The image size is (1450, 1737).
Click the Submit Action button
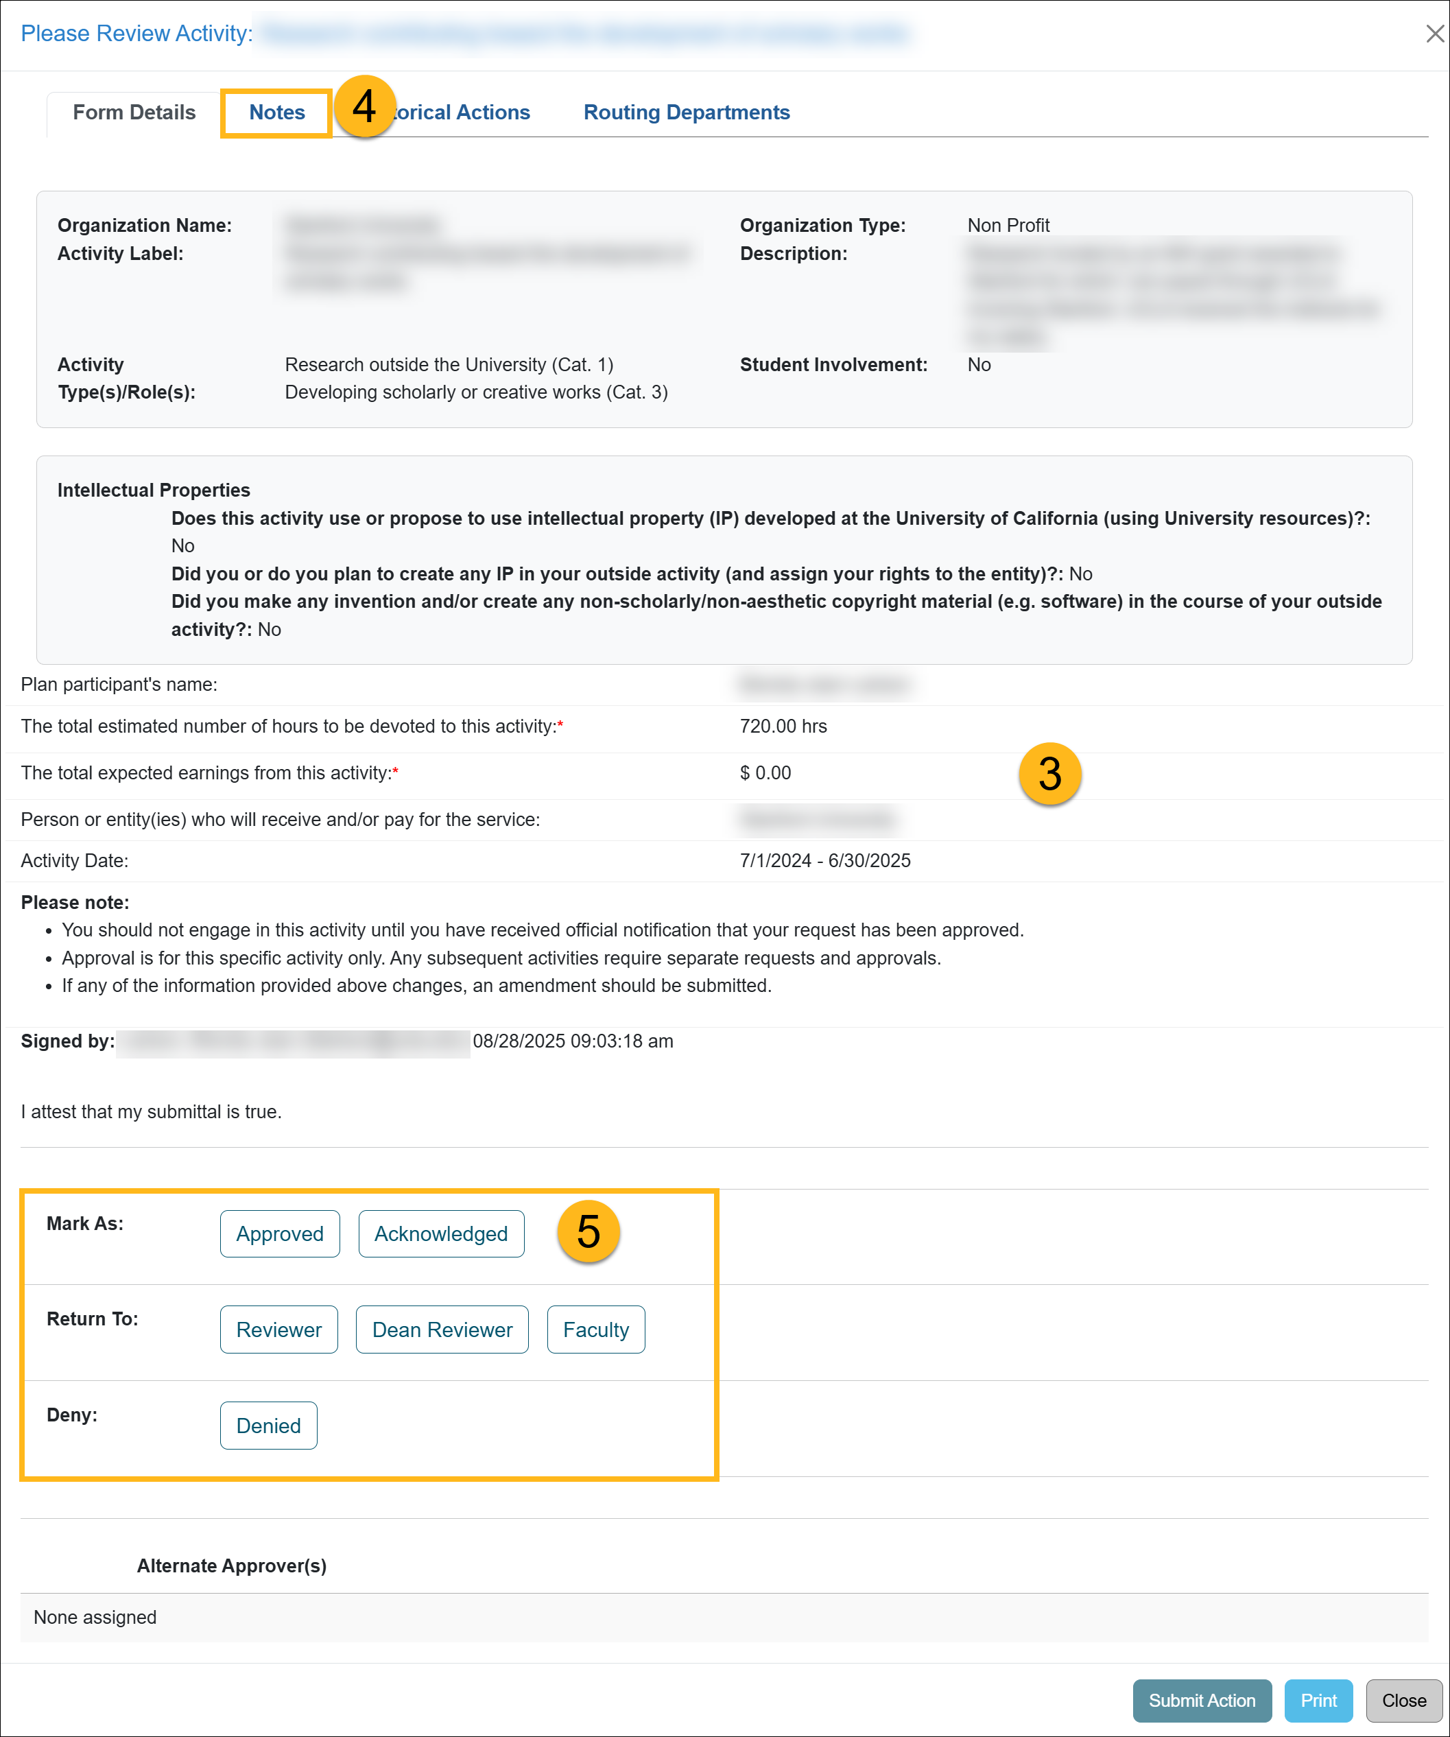tap(1201, 1700)
